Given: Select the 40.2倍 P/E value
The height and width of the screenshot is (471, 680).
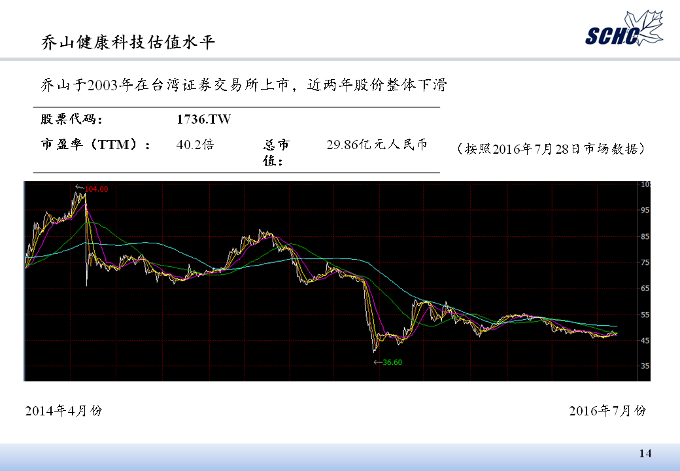Looking at the screenshot, I should 195,145.
